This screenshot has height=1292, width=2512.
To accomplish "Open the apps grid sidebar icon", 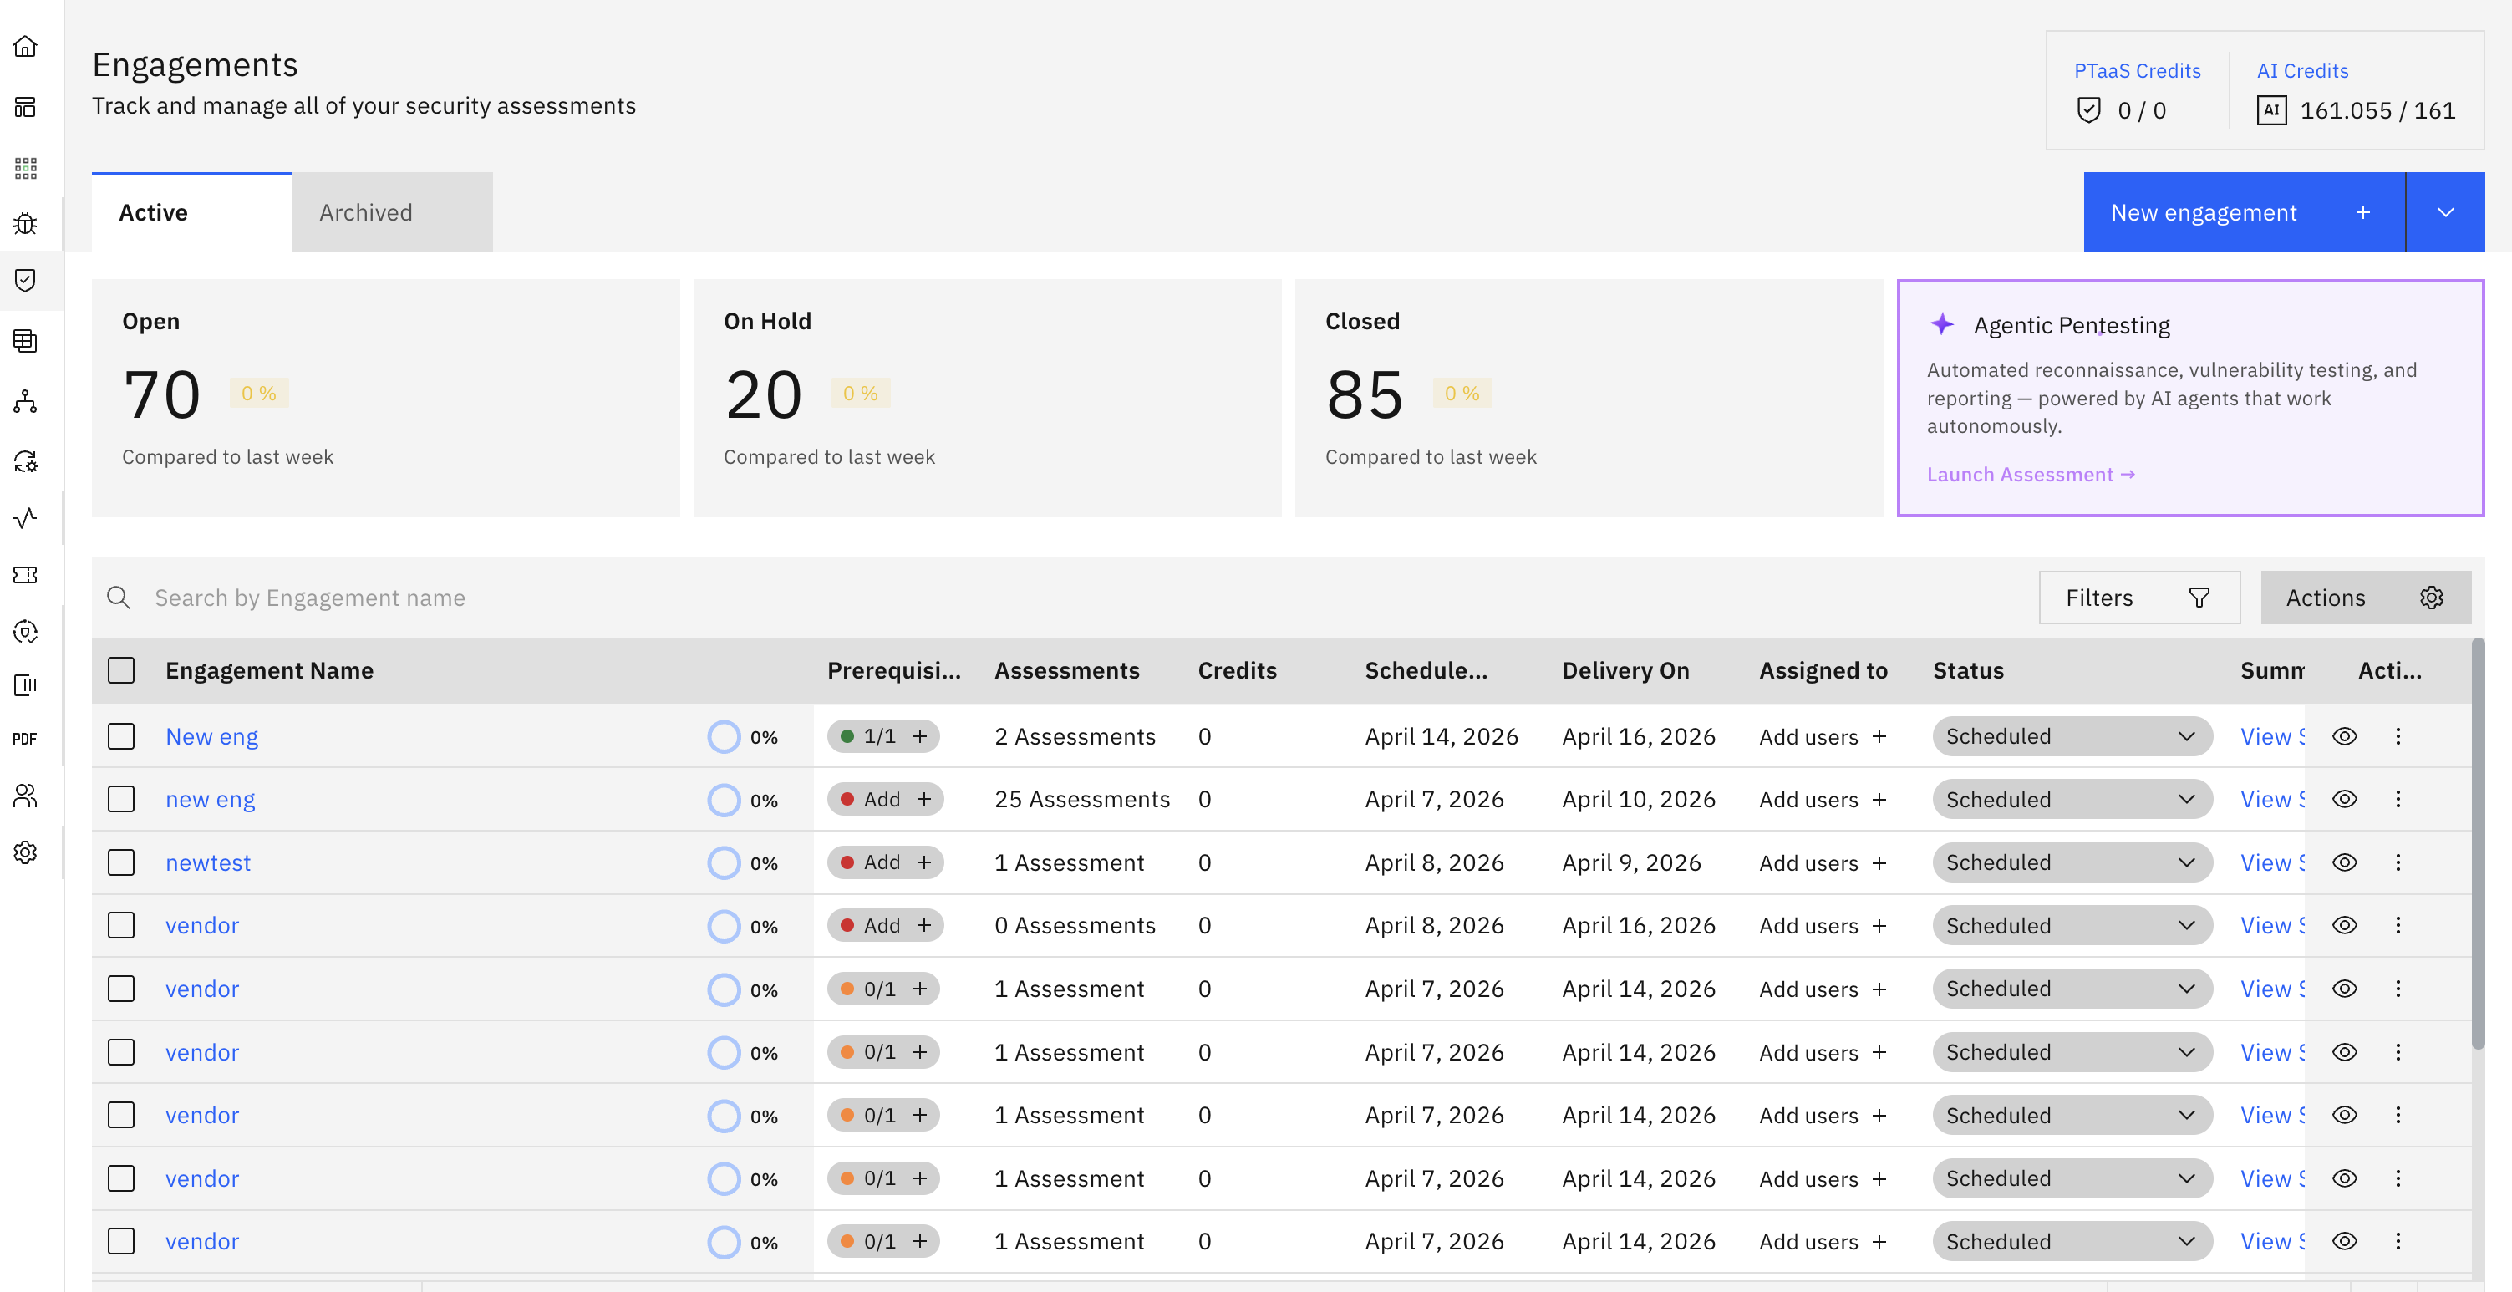I will [25, 168].
